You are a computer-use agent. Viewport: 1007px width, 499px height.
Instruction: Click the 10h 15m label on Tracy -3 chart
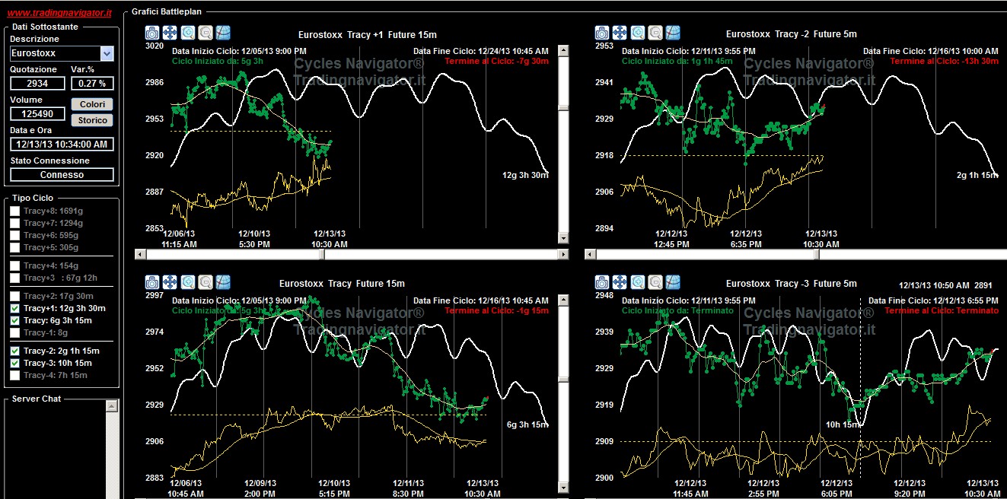pos(843,424)
